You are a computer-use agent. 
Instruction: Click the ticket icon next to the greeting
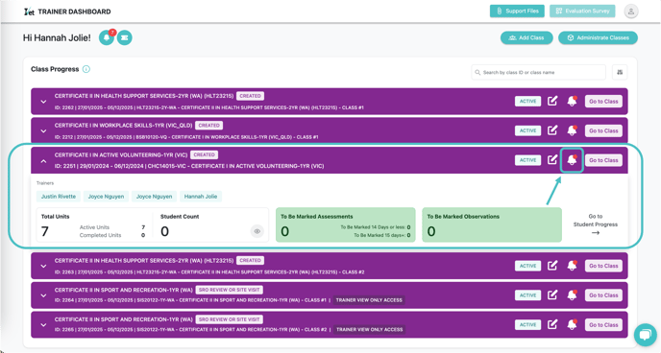[124, 37]
